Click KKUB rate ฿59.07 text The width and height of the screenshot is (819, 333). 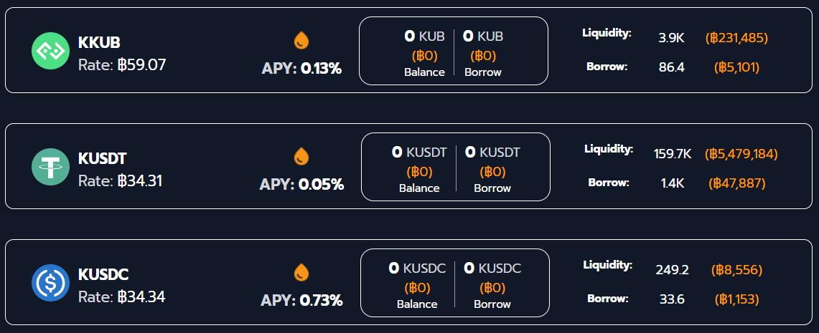(x=122, y=65)
